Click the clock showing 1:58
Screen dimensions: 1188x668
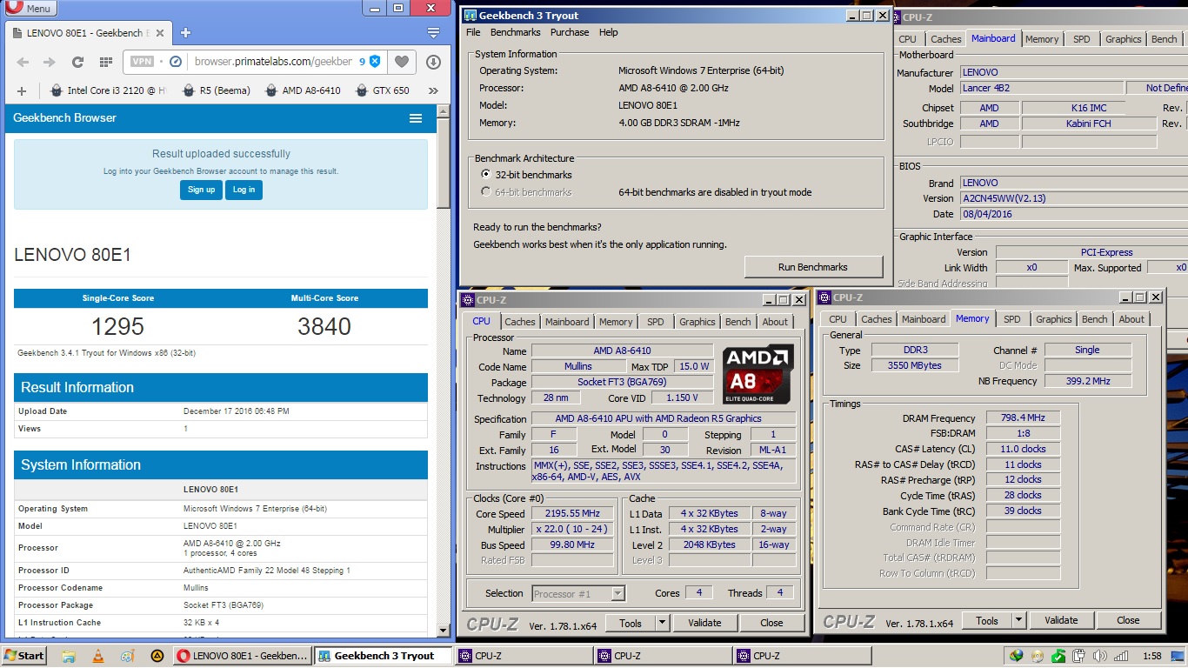(1151, 656)
